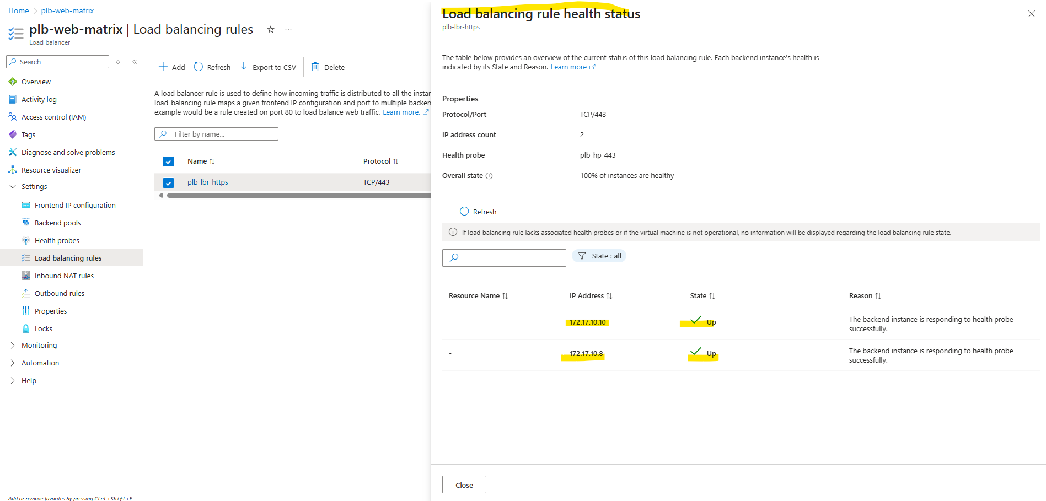Image resolution: width=1046 pixels, height=501 pixels.
Task: Click Learn more link in health panel
Action: 573,67
